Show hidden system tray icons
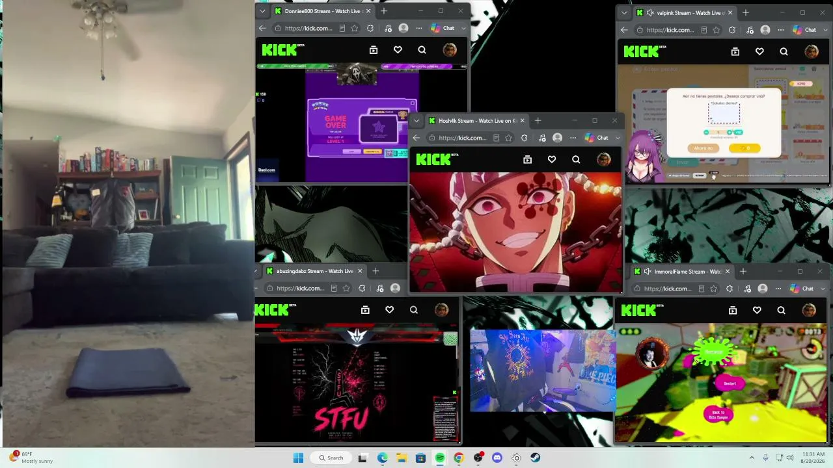 752,458
